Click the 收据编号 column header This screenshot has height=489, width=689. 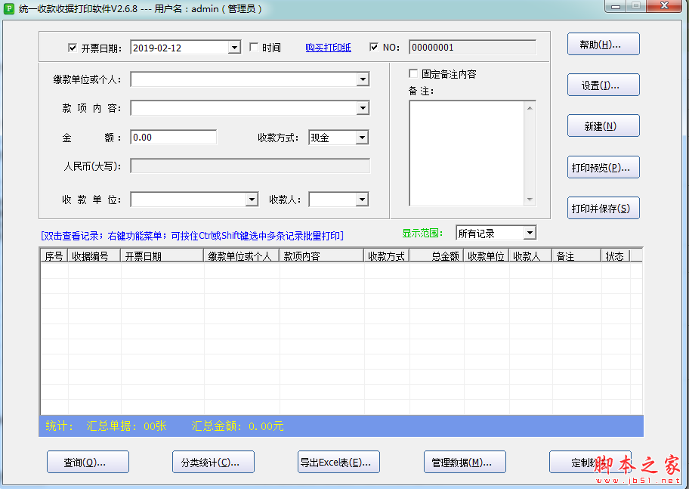(94, 256)
